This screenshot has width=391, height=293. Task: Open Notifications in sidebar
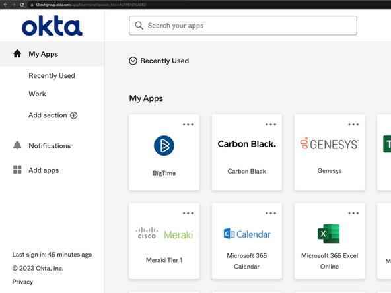coord(50,146)
